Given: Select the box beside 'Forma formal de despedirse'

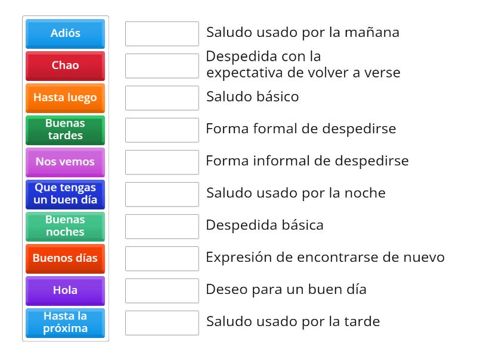Looking at the screenshot, I should (162, 130).
